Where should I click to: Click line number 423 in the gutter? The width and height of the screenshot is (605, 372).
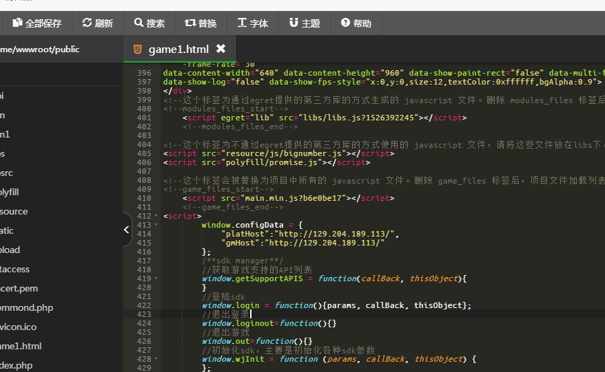pyautogui.click(x=144, y=314)
